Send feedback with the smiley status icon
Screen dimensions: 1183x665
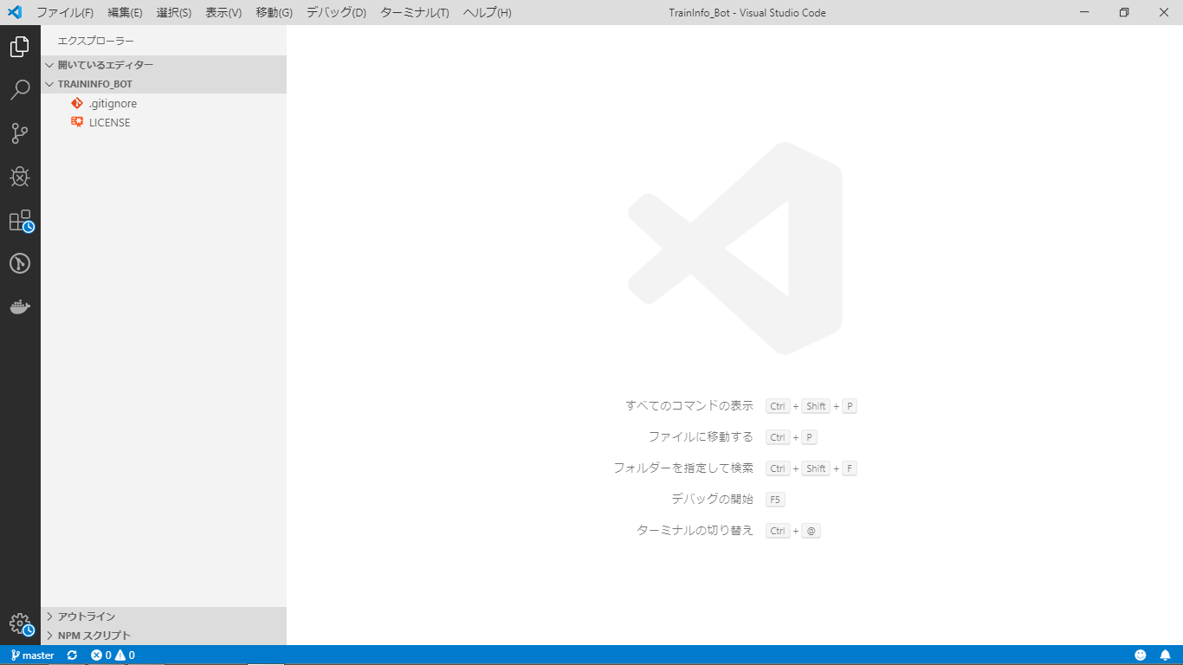point(1141,655)
